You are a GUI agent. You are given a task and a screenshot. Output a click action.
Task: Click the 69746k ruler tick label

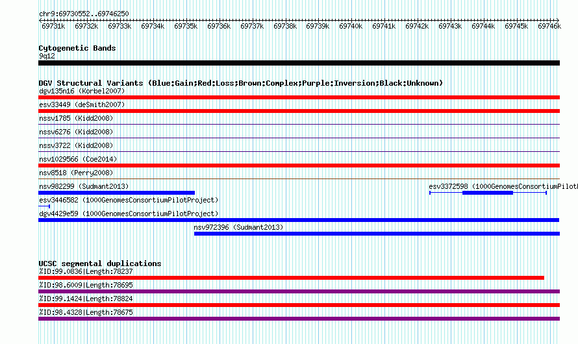[549, 26]
